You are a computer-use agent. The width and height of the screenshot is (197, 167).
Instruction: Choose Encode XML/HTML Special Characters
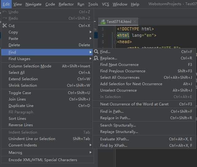coord(47,160)
